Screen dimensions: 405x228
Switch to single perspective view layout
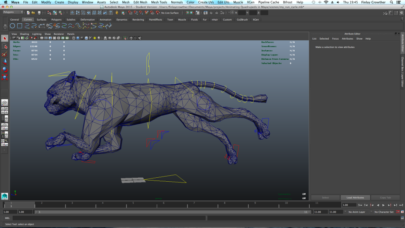coord(4,103)
